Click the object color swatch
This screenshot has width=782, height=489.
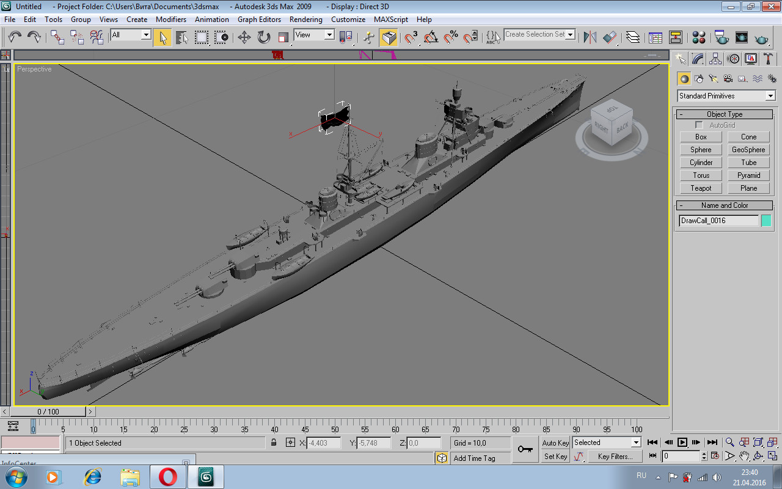point(766,221)
